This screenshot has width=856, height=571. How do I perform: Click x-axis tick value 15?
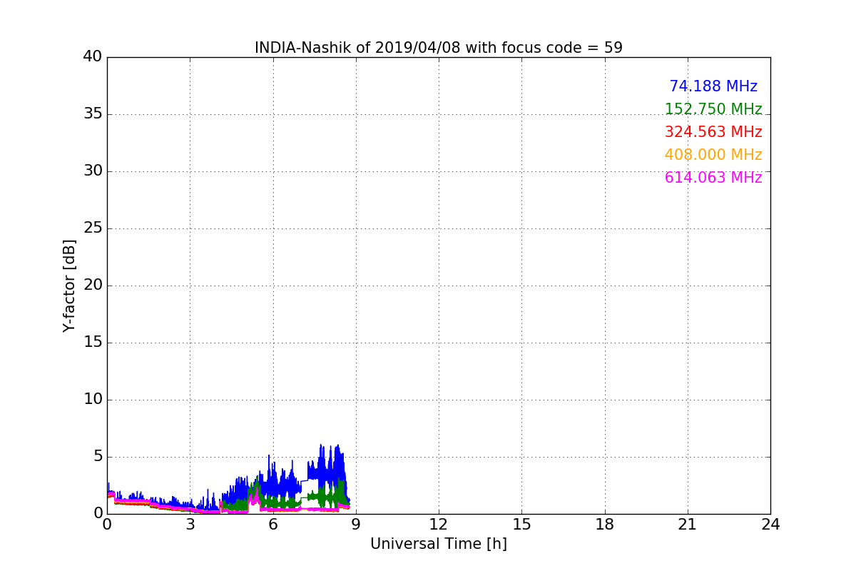click(521, 525)
